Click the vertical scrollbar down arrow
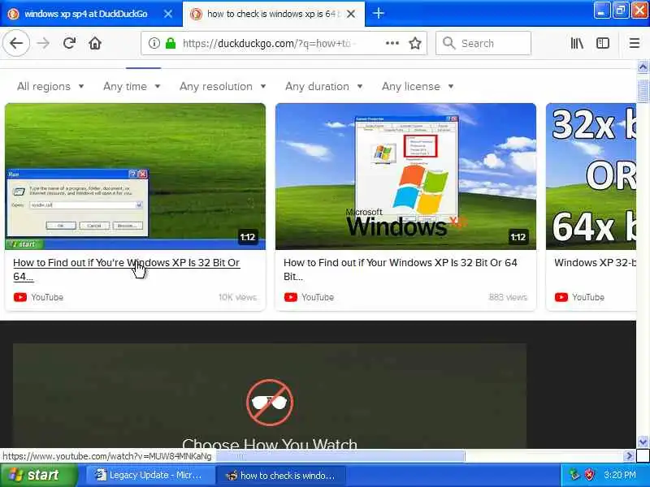Viewport: 650px width, 487px height. (x=643, y=442)
